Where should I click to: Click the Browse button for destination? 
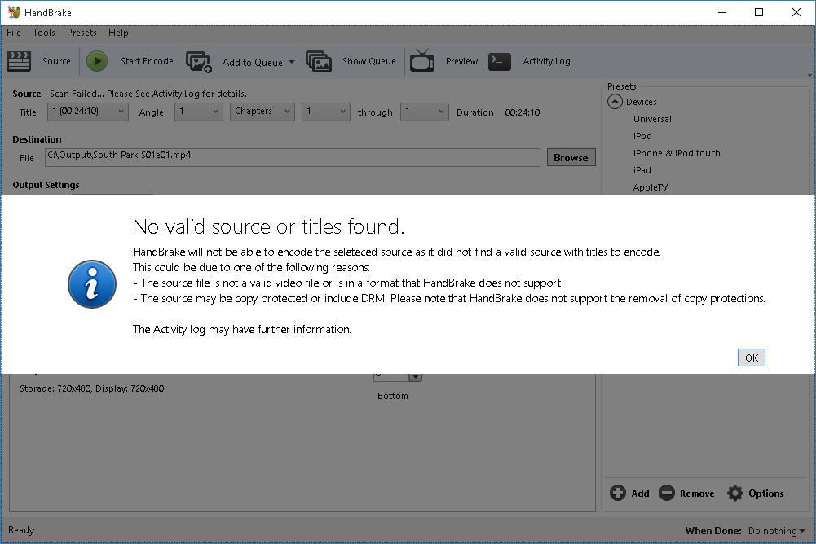(x=571, y=158)
